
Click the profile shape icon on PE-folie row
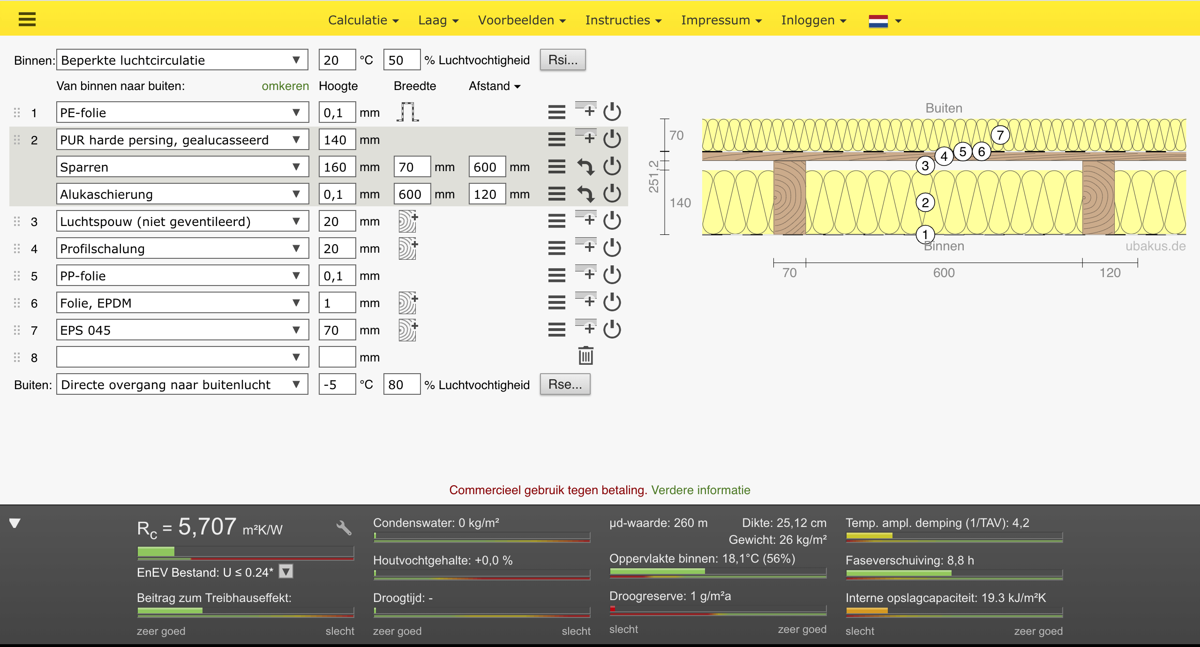click(407, 112)
